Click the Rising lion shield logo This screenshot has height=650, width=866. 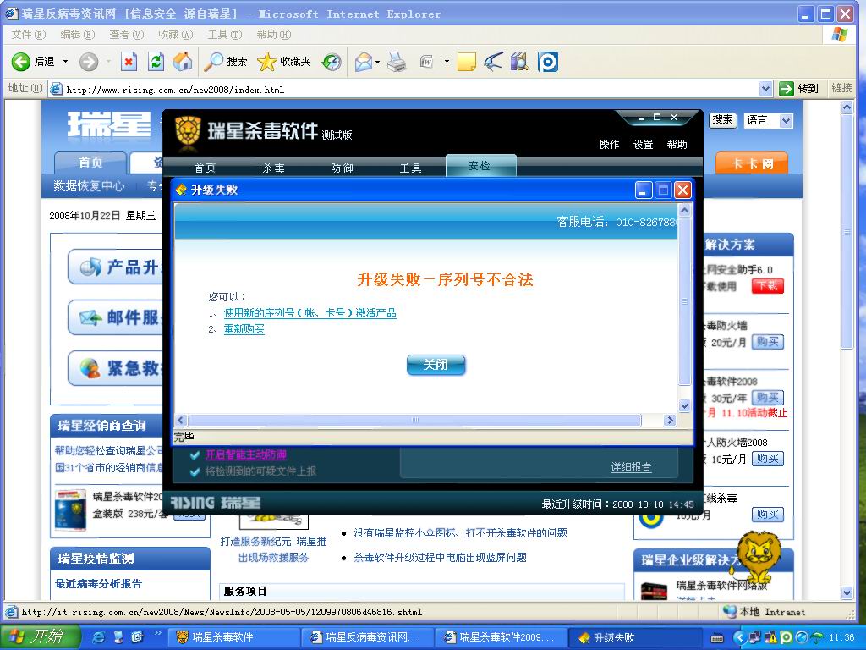point(187,133)
